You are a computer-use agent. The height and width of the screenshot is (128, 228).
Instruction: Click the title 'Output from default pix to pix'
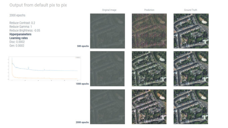pyautogui.click(x=38, y=5)
